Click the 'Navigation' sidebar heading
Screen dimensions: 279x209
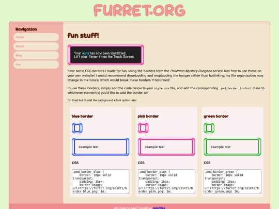(x=26, y=29)
